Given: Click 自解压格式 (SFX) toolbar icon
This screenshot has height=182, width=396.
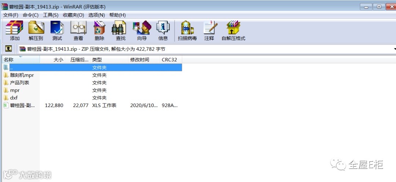Looking at the screenshot, I should [x=233, y=27].
